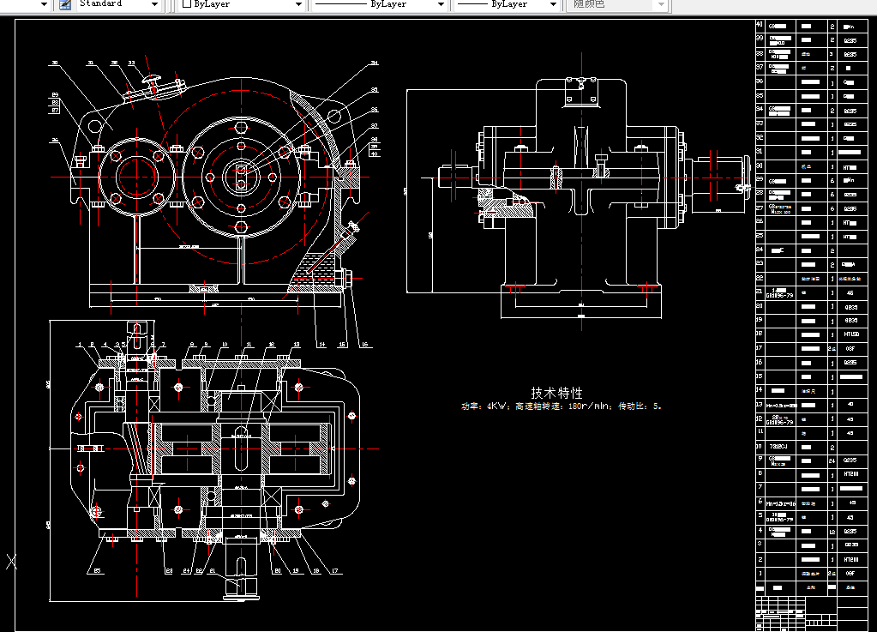This screenshot has width=877, height=632.
Task: Select quantity 24 cell in parts list row 9
Action: pos(832,460)
